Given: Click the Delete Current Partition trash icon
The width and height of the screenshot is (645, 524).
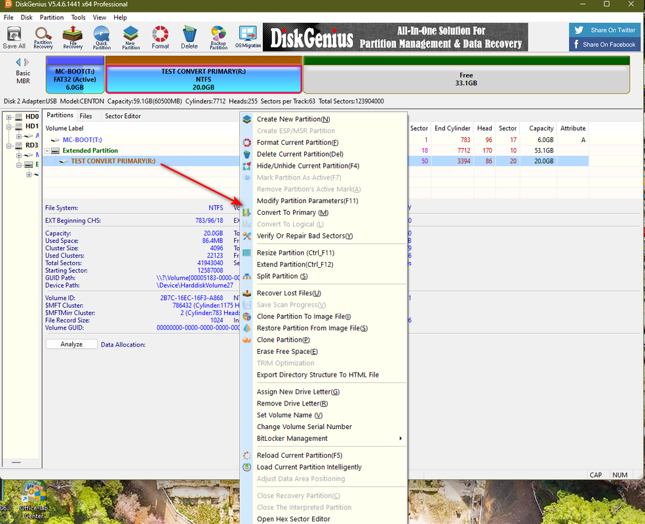Looking at the screenshot, I should click(247, 154).
